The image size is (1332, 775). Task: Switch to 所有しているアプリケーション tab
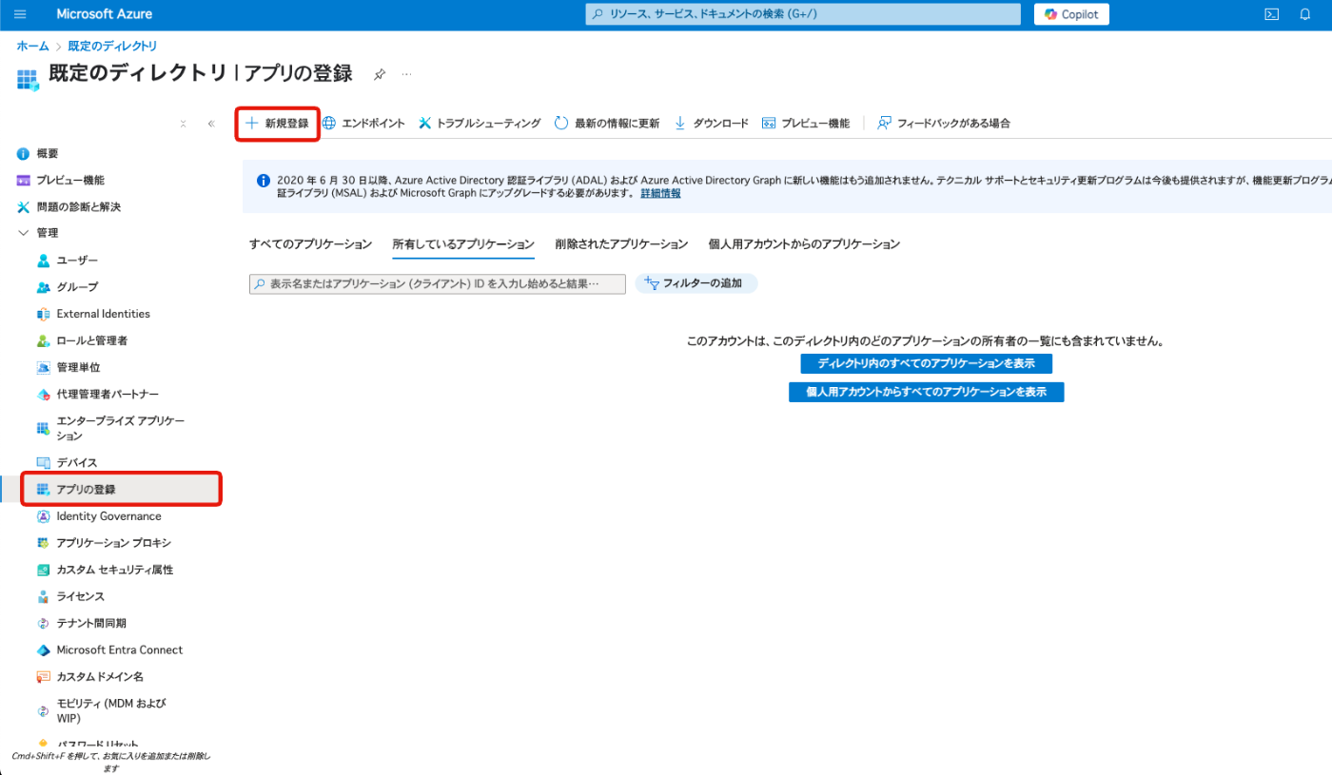[463, 244]
